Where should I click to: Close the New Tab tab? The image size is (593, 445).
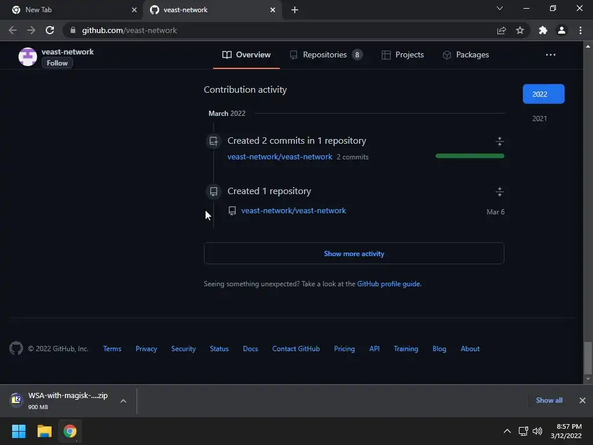click(134, 10)
